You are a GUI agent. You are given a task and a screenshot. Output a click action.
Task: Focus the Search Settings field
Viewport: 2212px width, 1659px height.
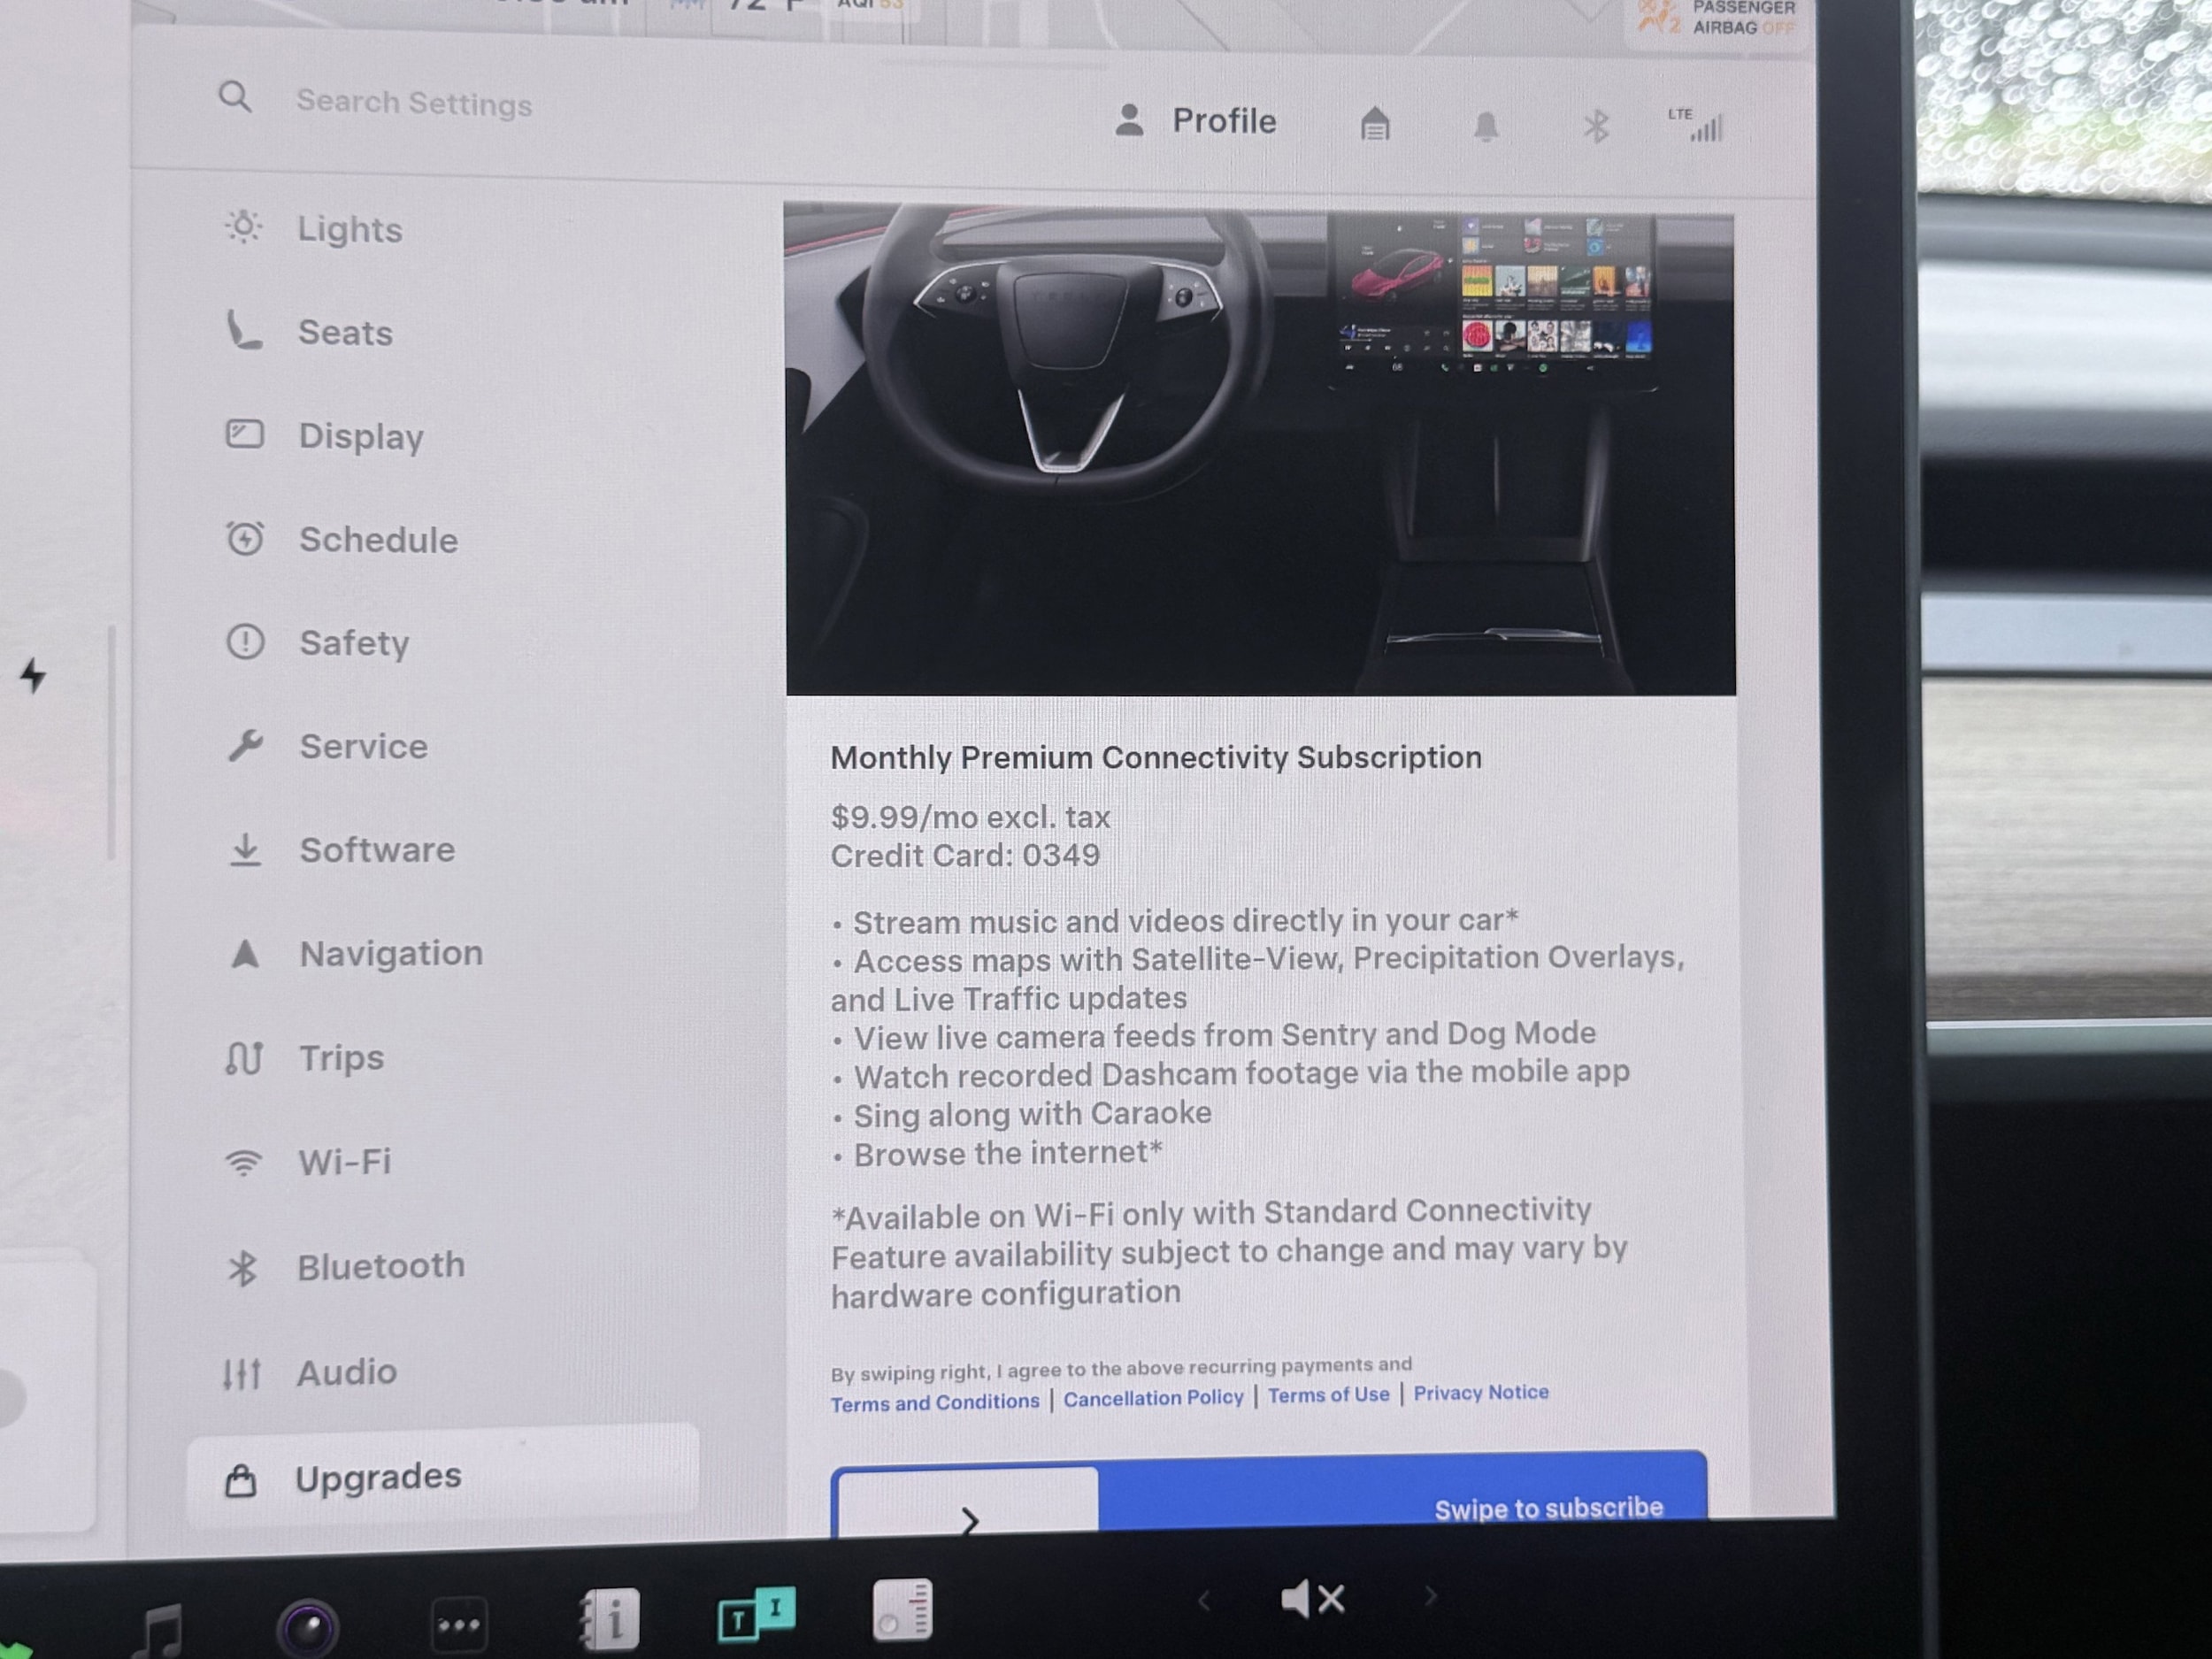(x=414, y=103)
